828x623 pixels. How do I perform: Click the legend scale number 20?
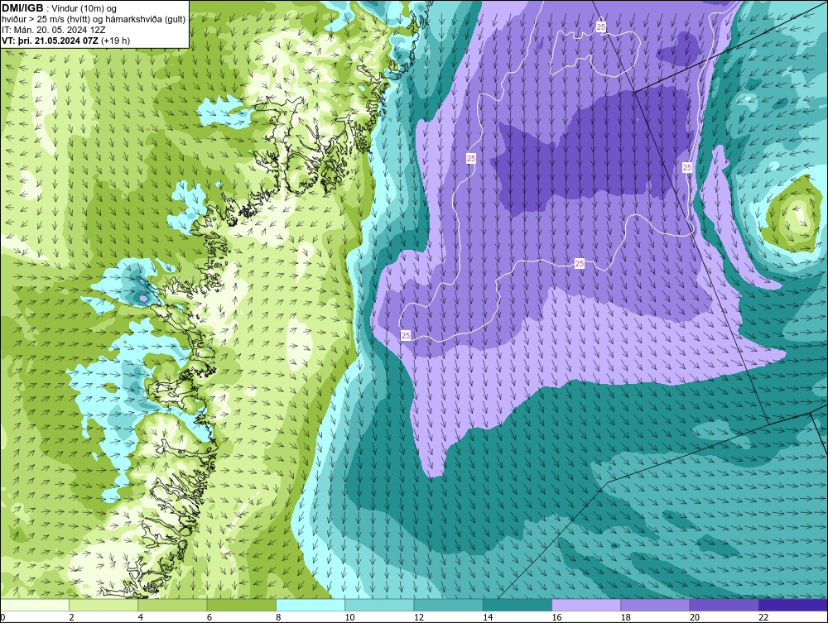[x=695, y=618]
